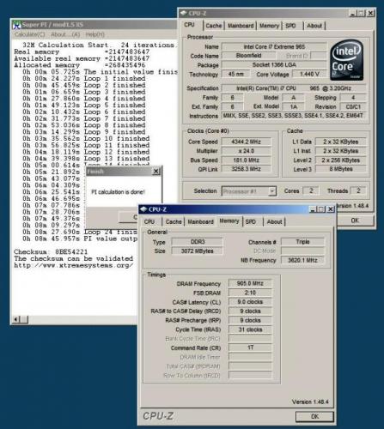
Task: Switch to the Mainboard tab in upper CPU-Z
Action: click(241, 26)
